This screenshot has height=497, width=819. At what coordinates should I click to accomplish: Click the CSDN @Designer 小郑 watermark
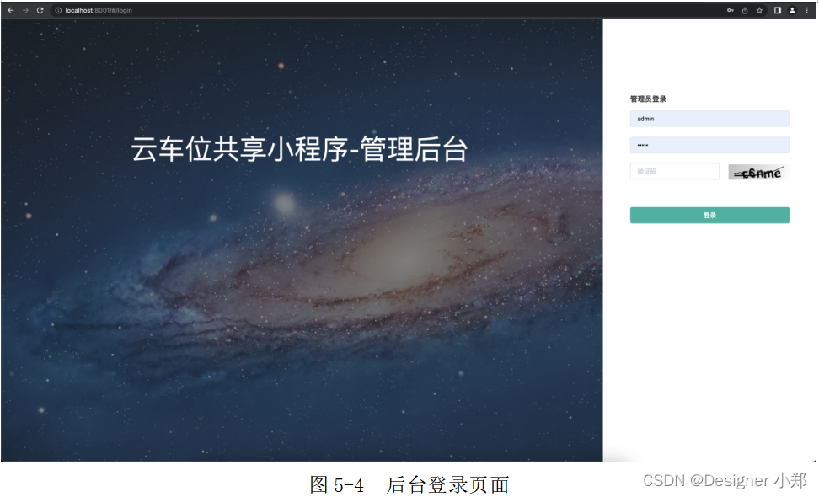coord(725,480)
